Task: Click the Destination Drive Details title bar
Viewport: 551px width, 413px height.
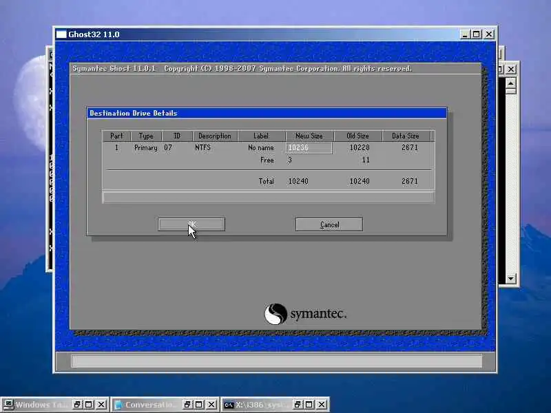Action: 267,113
